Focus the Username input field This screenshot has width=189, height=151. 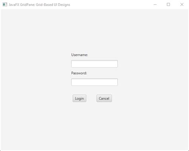click(x=94, y=64)
